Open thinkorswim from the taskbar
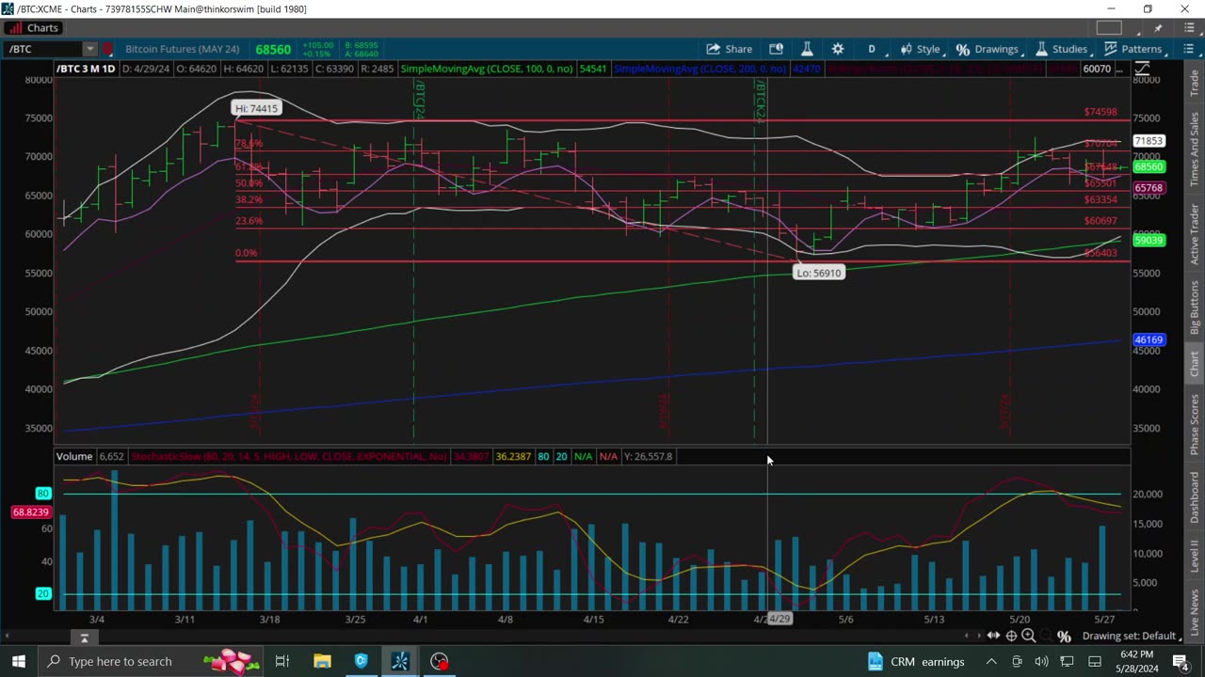The height and width of the screenshot is (677, 1205). pos(400,661)
